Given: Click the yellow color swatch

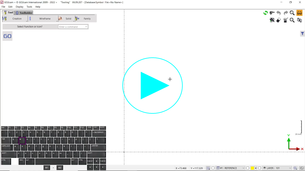Looking at the screenshot, I should pyautogui.click(x=252, y=168).
